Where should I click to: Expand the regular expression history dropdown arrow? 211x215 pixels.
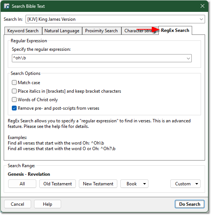point(188,59)
